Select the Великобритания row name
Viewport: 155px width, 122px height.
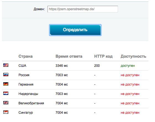(x=31, y=103)
